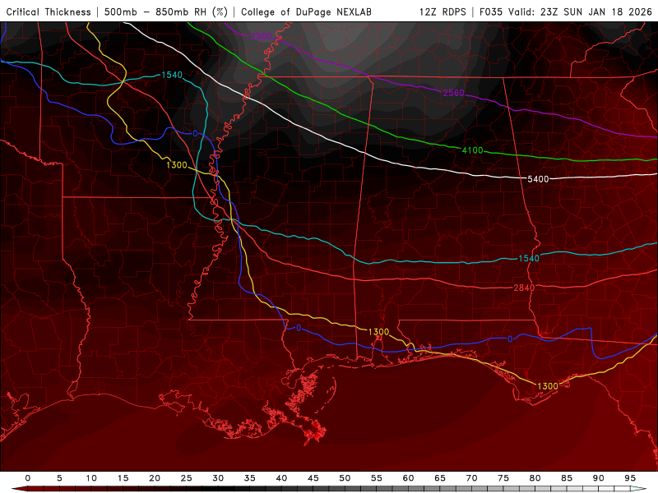Click the 15 tick on the color bar
Image resolution: width=658 pixels, height=493 pixels.
[x=123, y=478]
